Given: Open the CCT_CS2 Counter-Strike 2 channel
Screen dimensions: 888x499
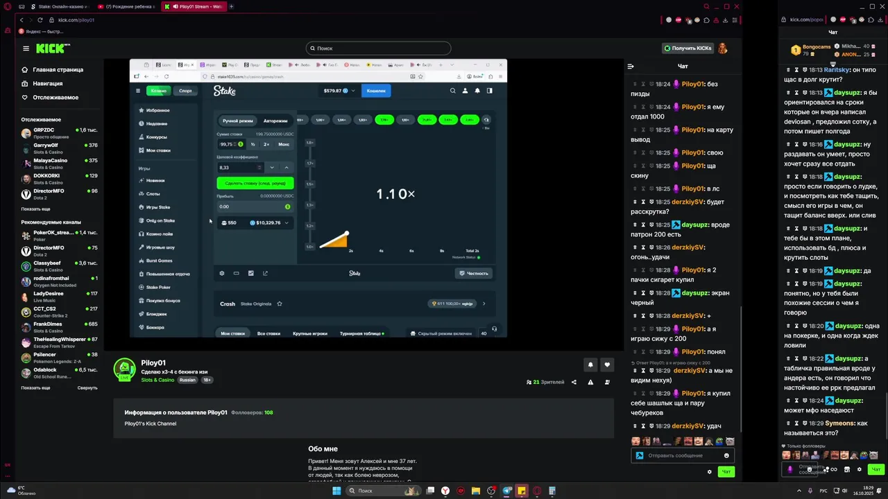Looking at the screenshot, I should pos(60,312).
